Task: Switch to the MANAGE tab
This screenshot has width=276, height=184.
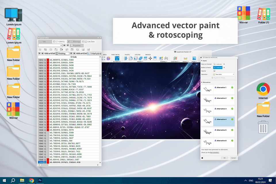Action: (148, 55)
